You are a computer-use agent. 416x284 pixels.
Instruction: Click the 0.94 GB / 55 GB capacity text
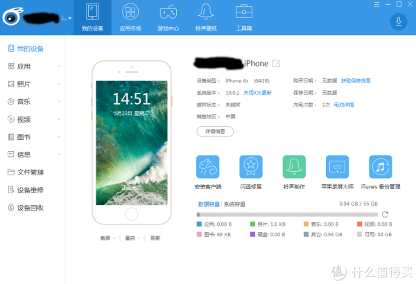pyautogui.click(x=358, y=204)
